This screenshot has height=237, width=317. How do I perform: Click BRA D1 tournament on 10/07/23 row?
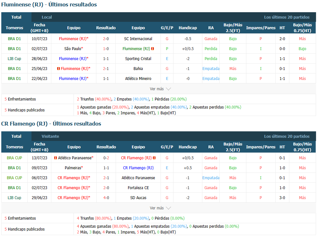pos(14,39)
